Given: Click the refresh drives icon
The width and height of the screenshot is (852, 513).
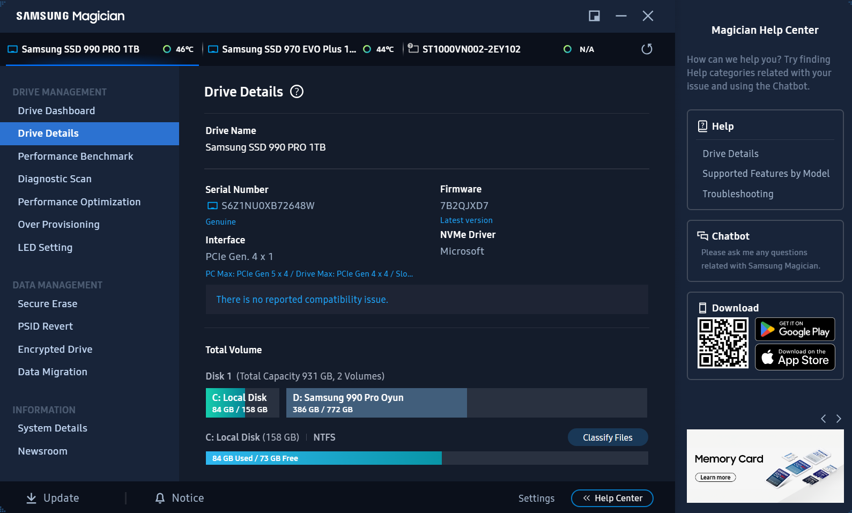Looking at the screenshot, I should click(647, 49).
